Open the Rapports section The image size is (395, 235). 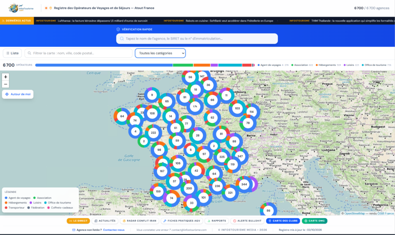pos(217,221)
